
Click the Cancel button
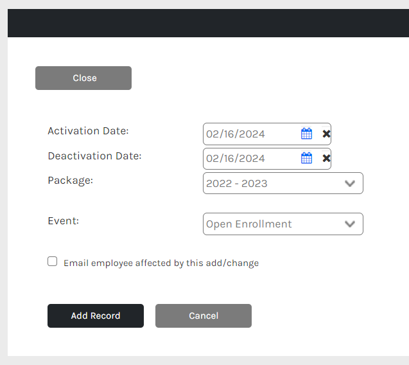point(204,316)
